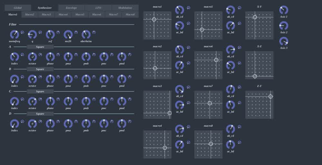Image resolution: width=322 pixels, height=165 pixels.
Task: Click oscillator D phase knob
Action: [50, 124]
